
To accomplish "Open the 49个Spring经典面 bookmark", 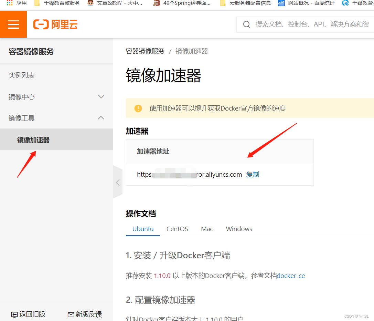I will point(182,3).
